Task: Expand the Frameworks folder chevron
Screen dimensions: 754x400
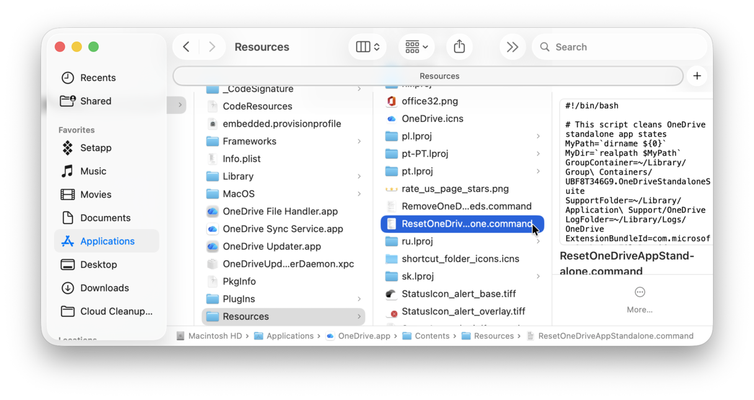Action: pos(359,141)
